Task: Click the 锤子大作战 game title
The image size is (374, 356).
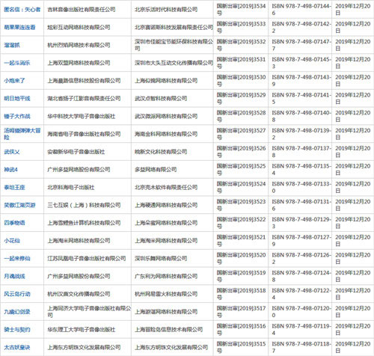Action: coord(17,116)
